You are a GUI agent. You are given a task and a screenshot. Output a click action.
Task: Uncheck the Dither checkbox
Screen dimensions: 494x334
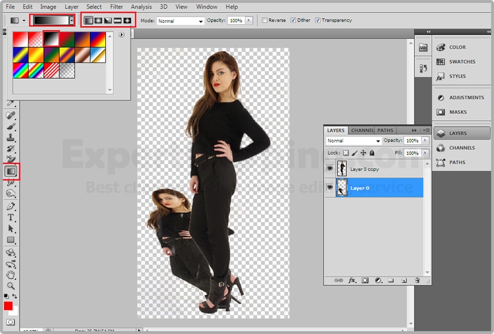coord(293,21)
